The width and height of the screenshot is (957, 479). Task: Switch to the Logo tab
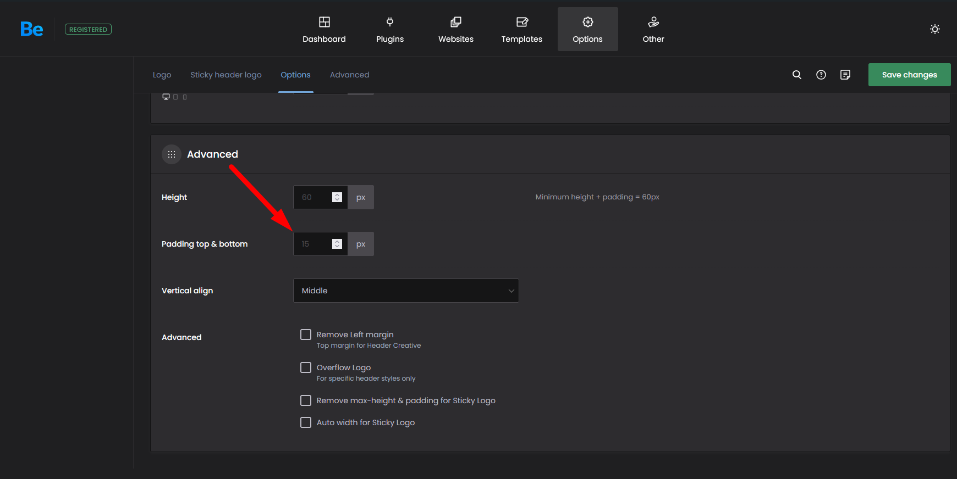162,75
